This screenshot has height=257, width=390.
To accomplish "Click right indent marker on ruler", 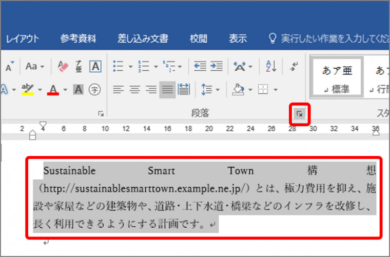I will pos(376,133).
